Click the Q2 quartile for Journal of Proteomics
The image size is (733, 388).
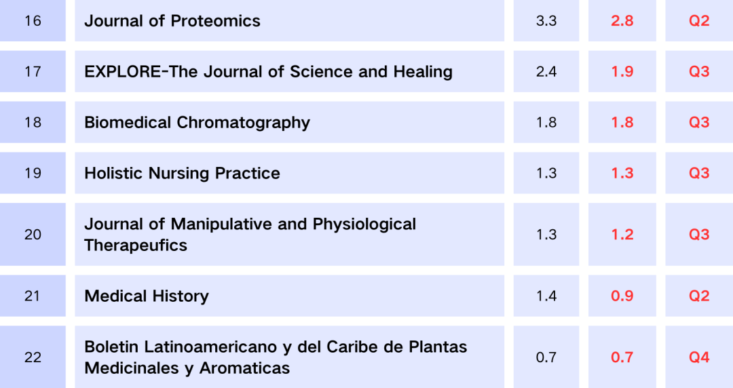(x=699, y=20)
